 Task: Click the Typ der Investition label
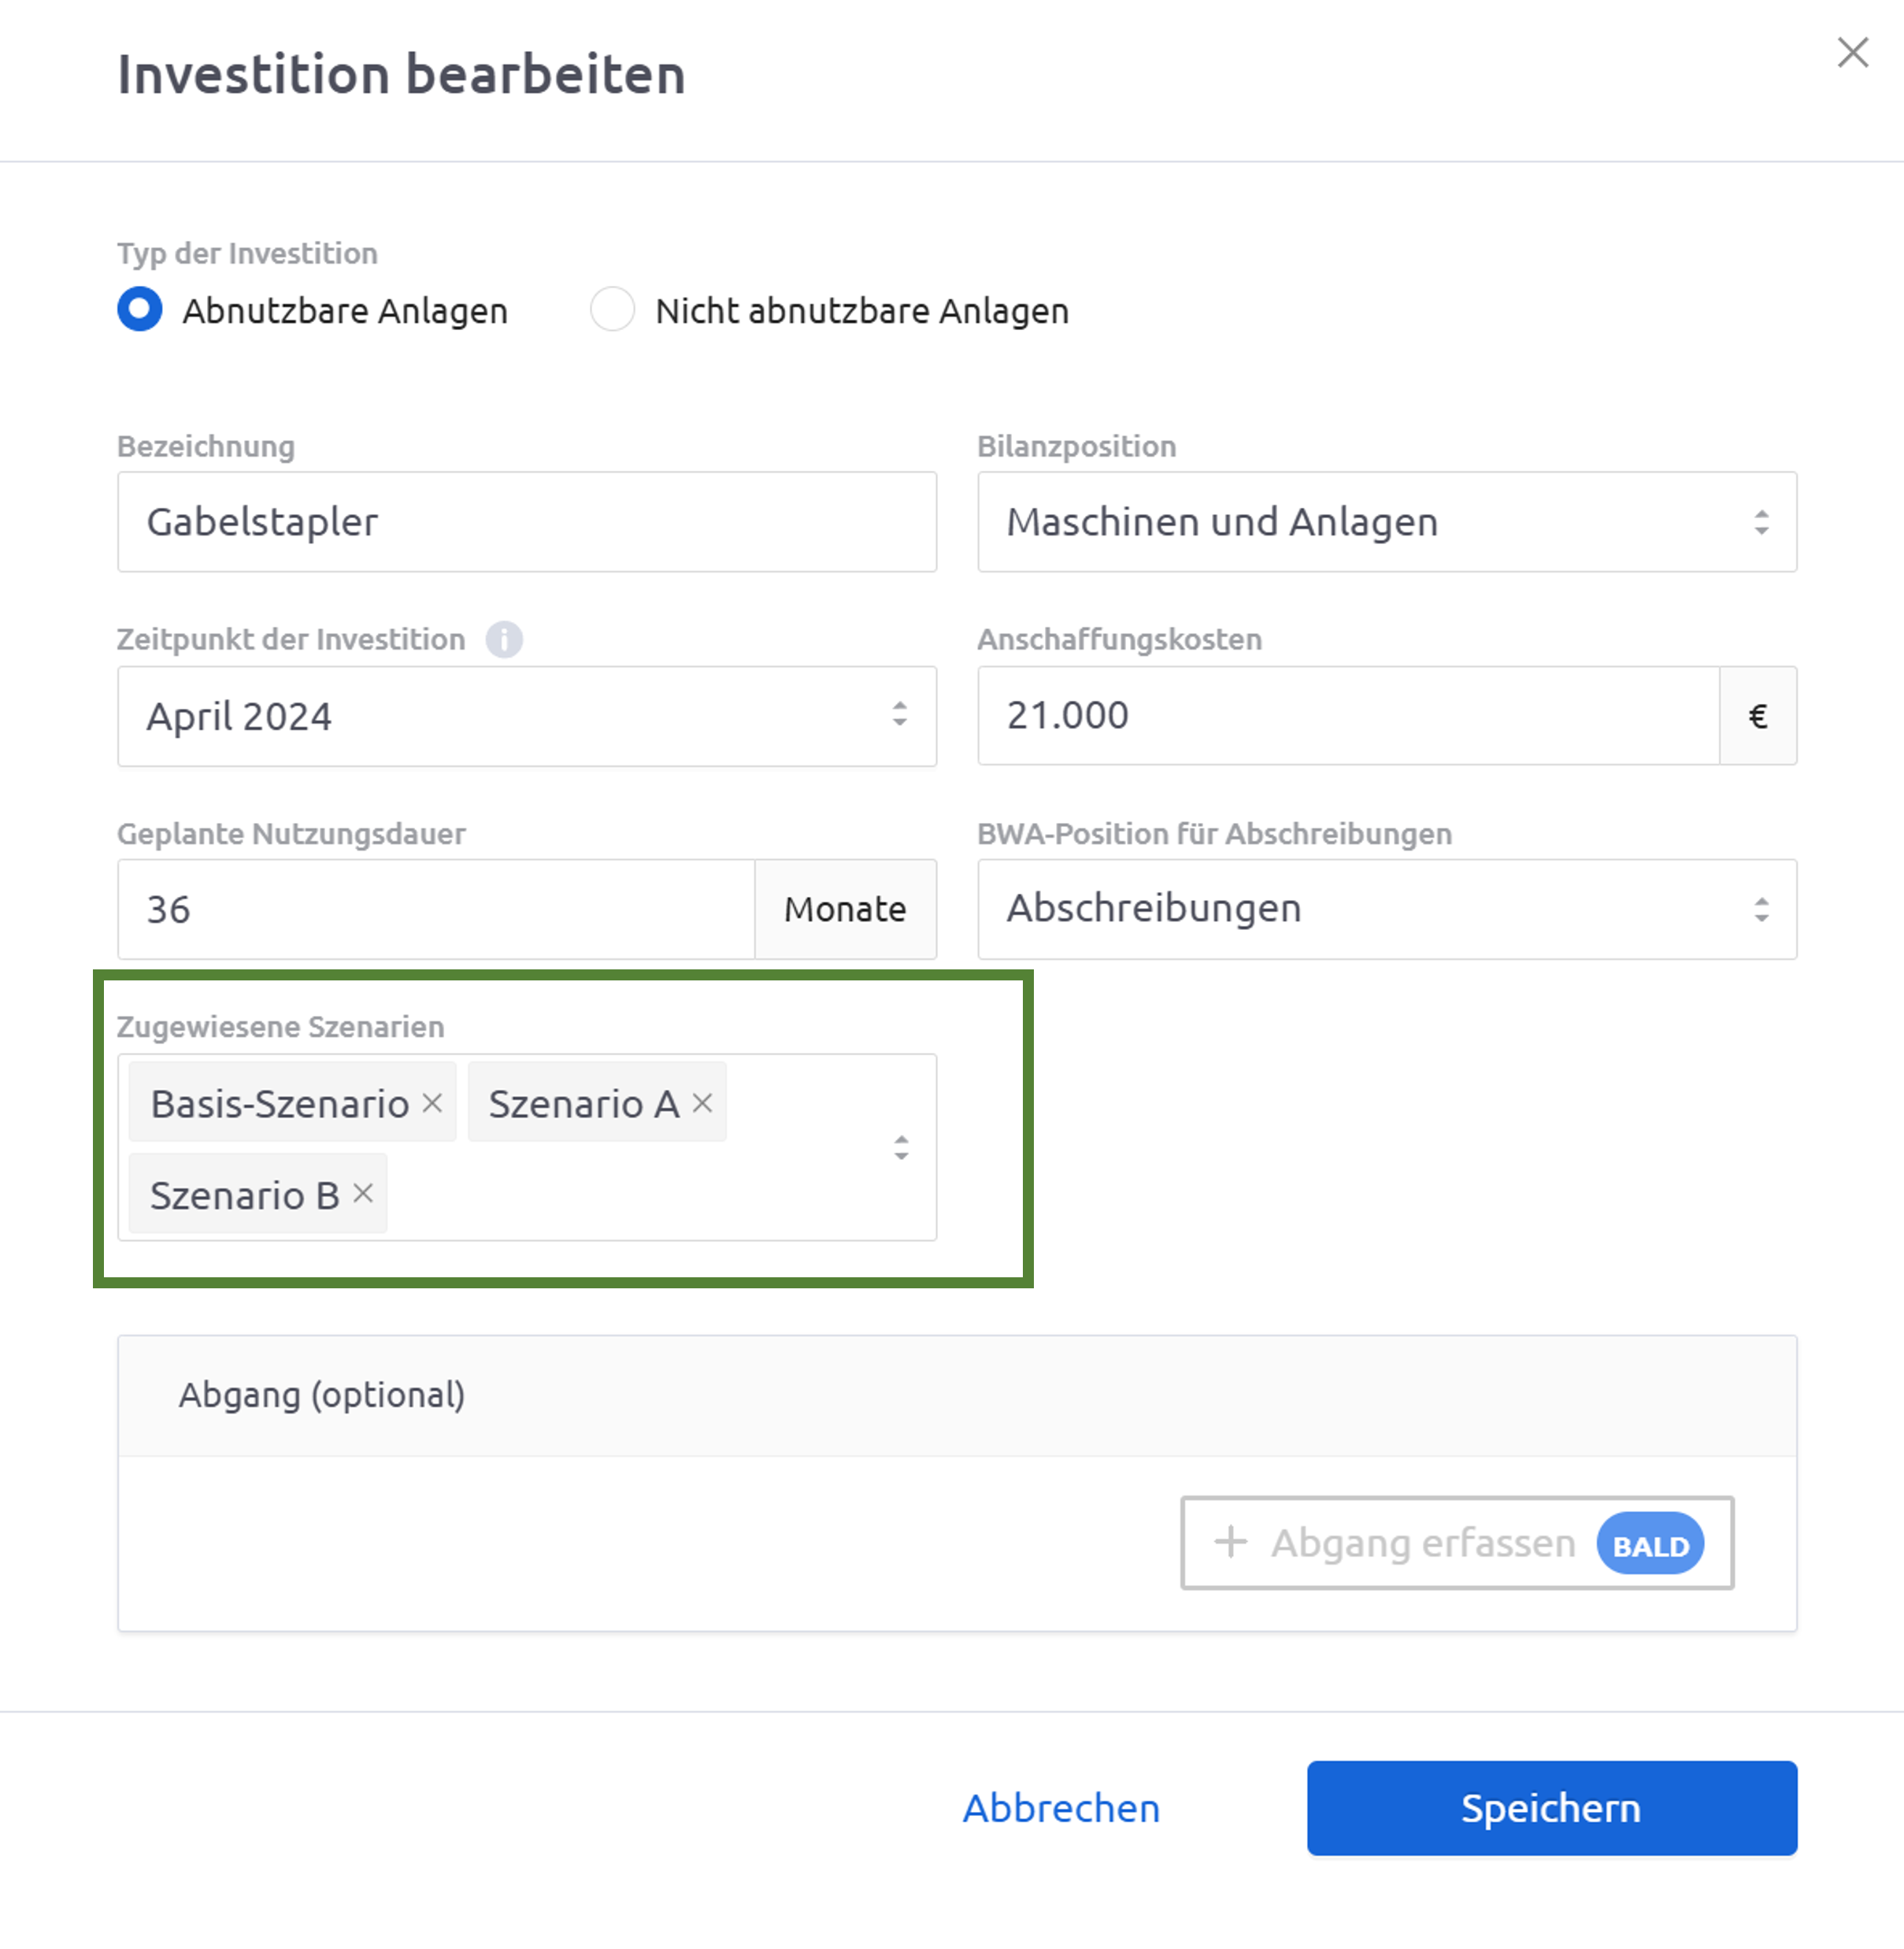247,254
